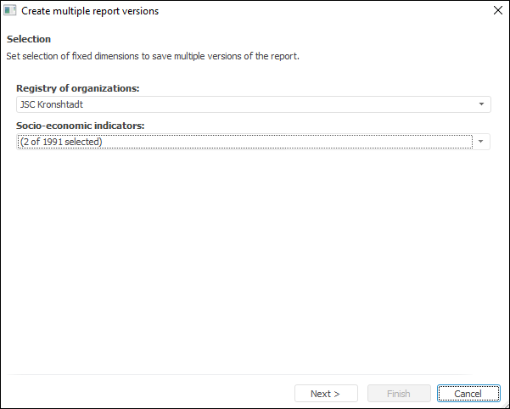This screenshot has width=510, height=409.
Task: Click the "Registry of organizations:" label
Action: 77,88
